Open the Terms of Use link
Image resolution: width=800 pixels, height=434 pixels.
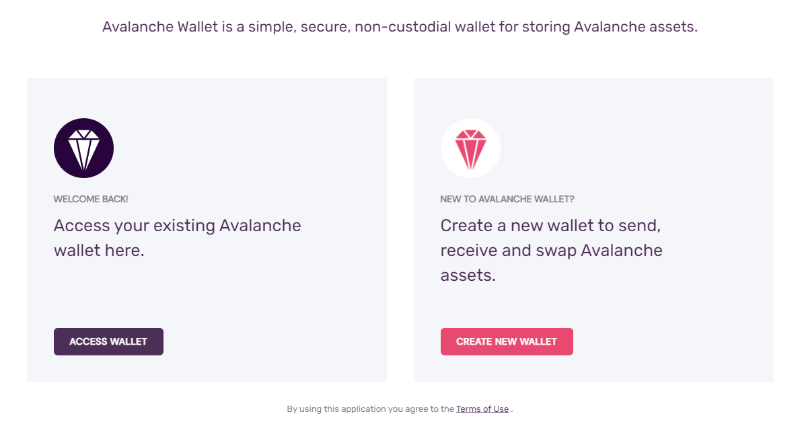point(482,408)
